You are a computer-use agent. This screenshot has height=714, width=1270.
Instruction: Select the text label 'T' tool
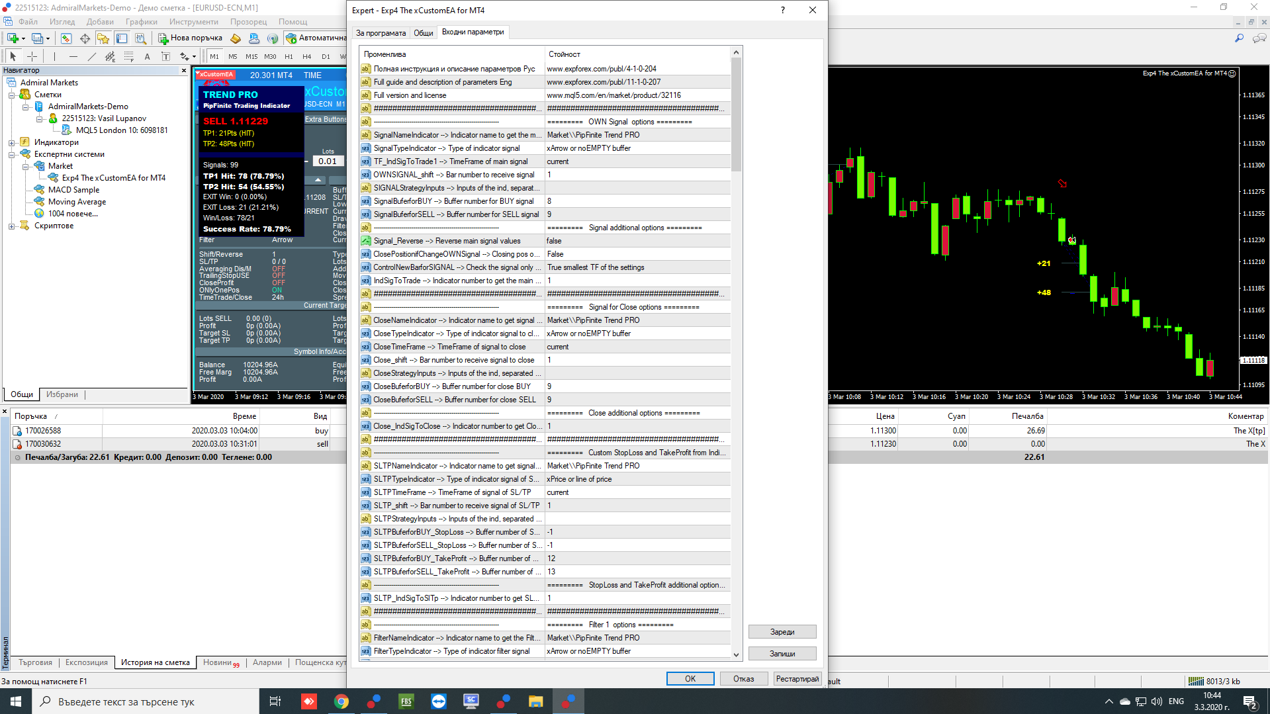[165, 56]
